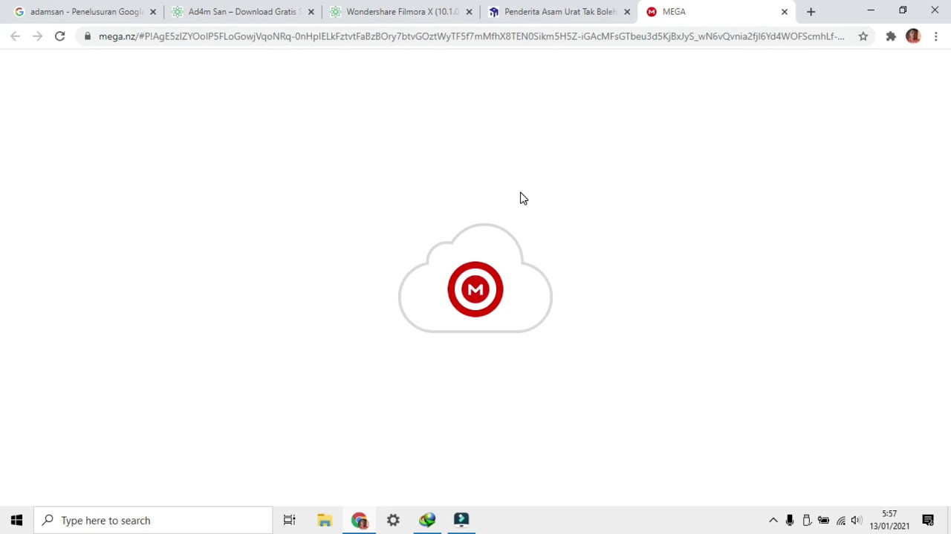The width and height of the screenshot is (951, 534).
Task: Open the Chrome three-dot menu
Action: 935,36
